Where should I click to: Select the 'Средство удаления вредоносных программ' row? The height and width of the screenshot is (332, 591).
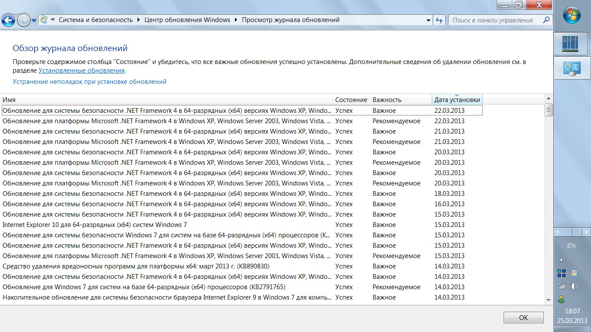tap(241, 266)
